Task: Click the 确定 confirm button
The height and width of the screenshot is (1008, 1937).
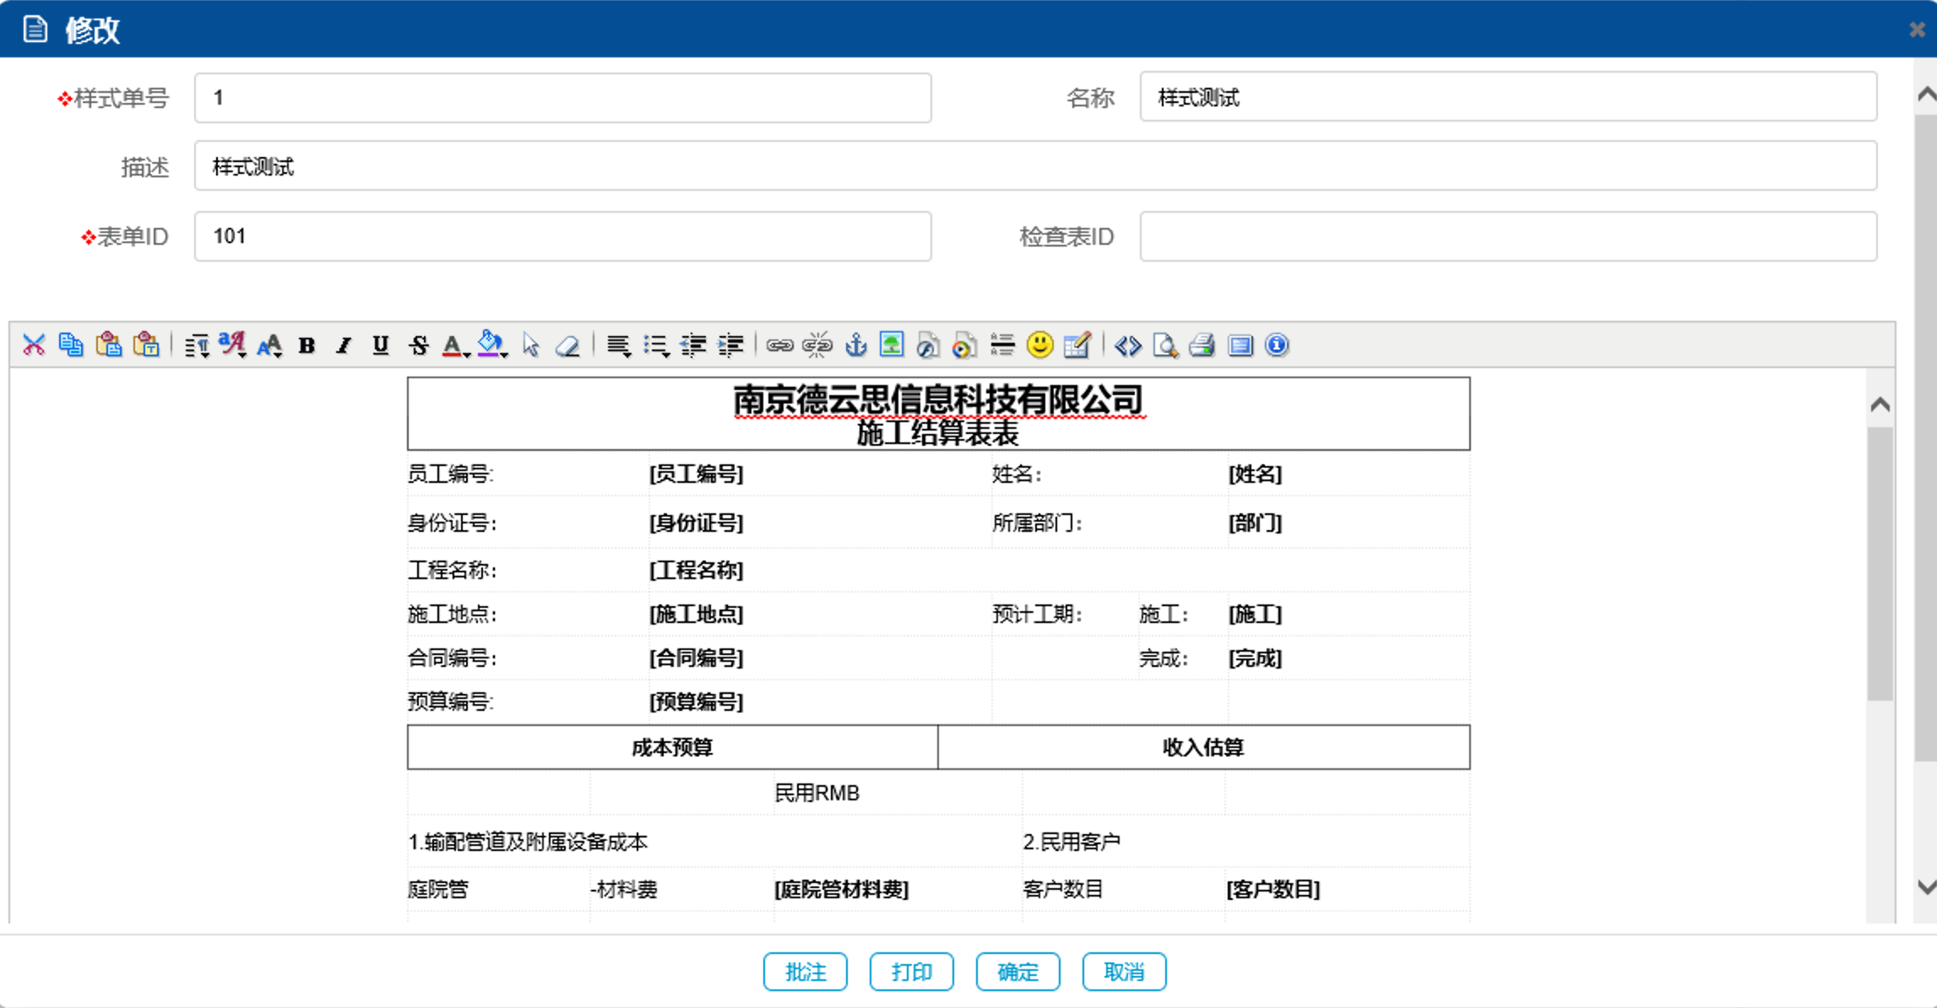Action: pos(1017,972)
